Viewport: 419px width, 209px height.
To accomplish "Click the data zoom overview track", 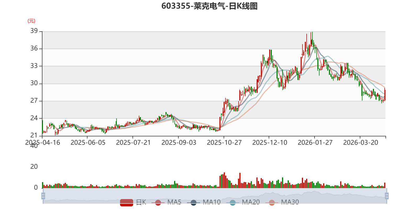I will (x=215, y=196).
